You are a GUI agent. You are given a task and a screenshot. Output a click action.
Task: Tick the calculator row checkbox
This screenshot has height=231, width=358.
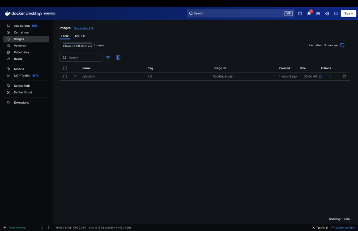(65, 76)
